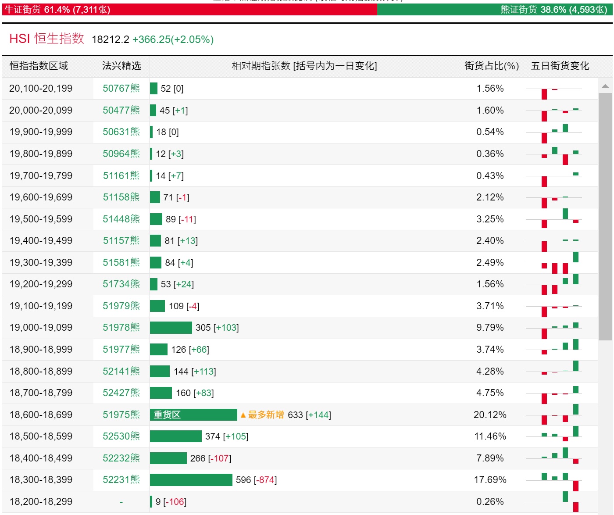Click the 144 [+113] value

(x=195, y=372)
